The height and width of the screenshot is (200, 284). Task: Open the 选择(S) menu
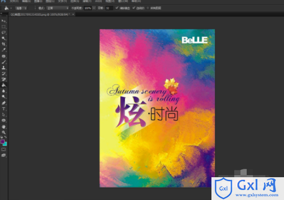(x=75, y=1)
